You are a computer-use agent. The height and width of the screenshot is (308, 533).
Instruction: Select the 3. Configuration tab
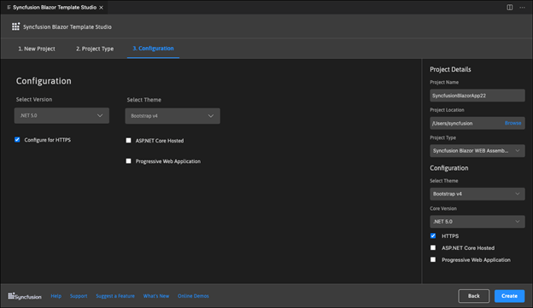coord(153,49)
